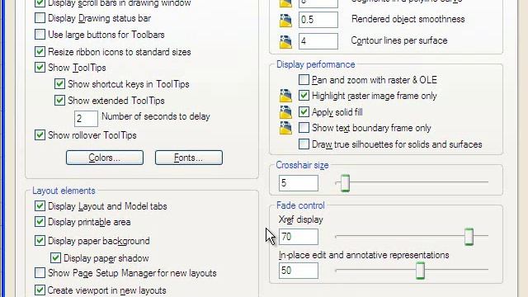This screenshot has width=528, height=297.
Task: Click drawing icon beside Apply solid fill
Action: coord(285,112)
